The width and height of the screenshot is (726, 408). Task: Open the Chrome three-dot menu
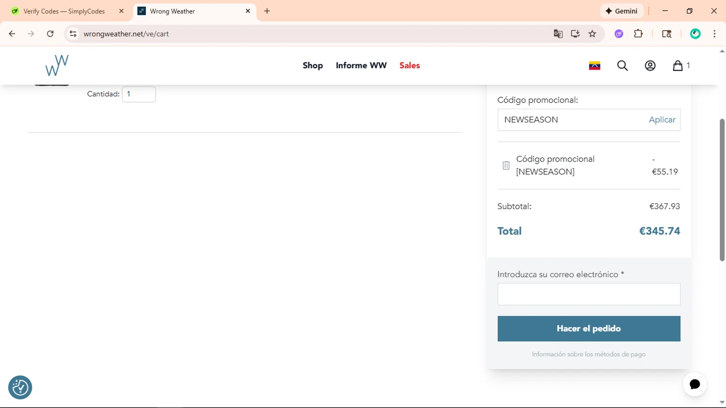tap(714, 34)
